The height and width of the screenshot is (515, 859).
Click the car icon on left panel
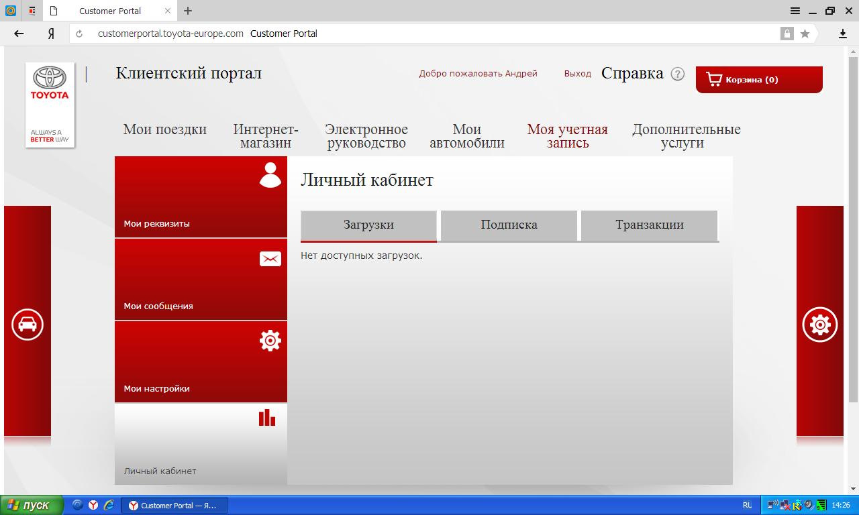[28, 325]
